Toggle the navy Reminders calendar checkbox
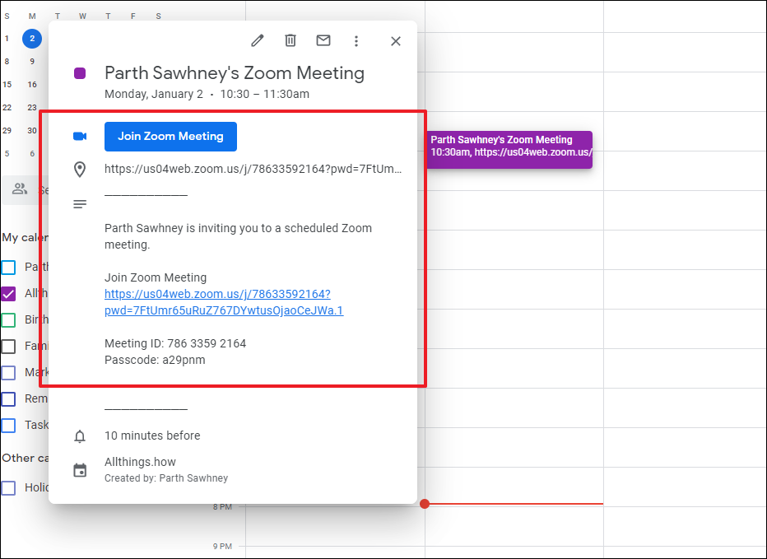This screenshot has height=559, width=767. point(8,399)
